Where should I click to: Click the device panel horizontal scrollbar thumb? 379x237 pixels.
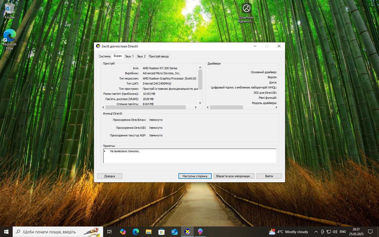point(146,107)
